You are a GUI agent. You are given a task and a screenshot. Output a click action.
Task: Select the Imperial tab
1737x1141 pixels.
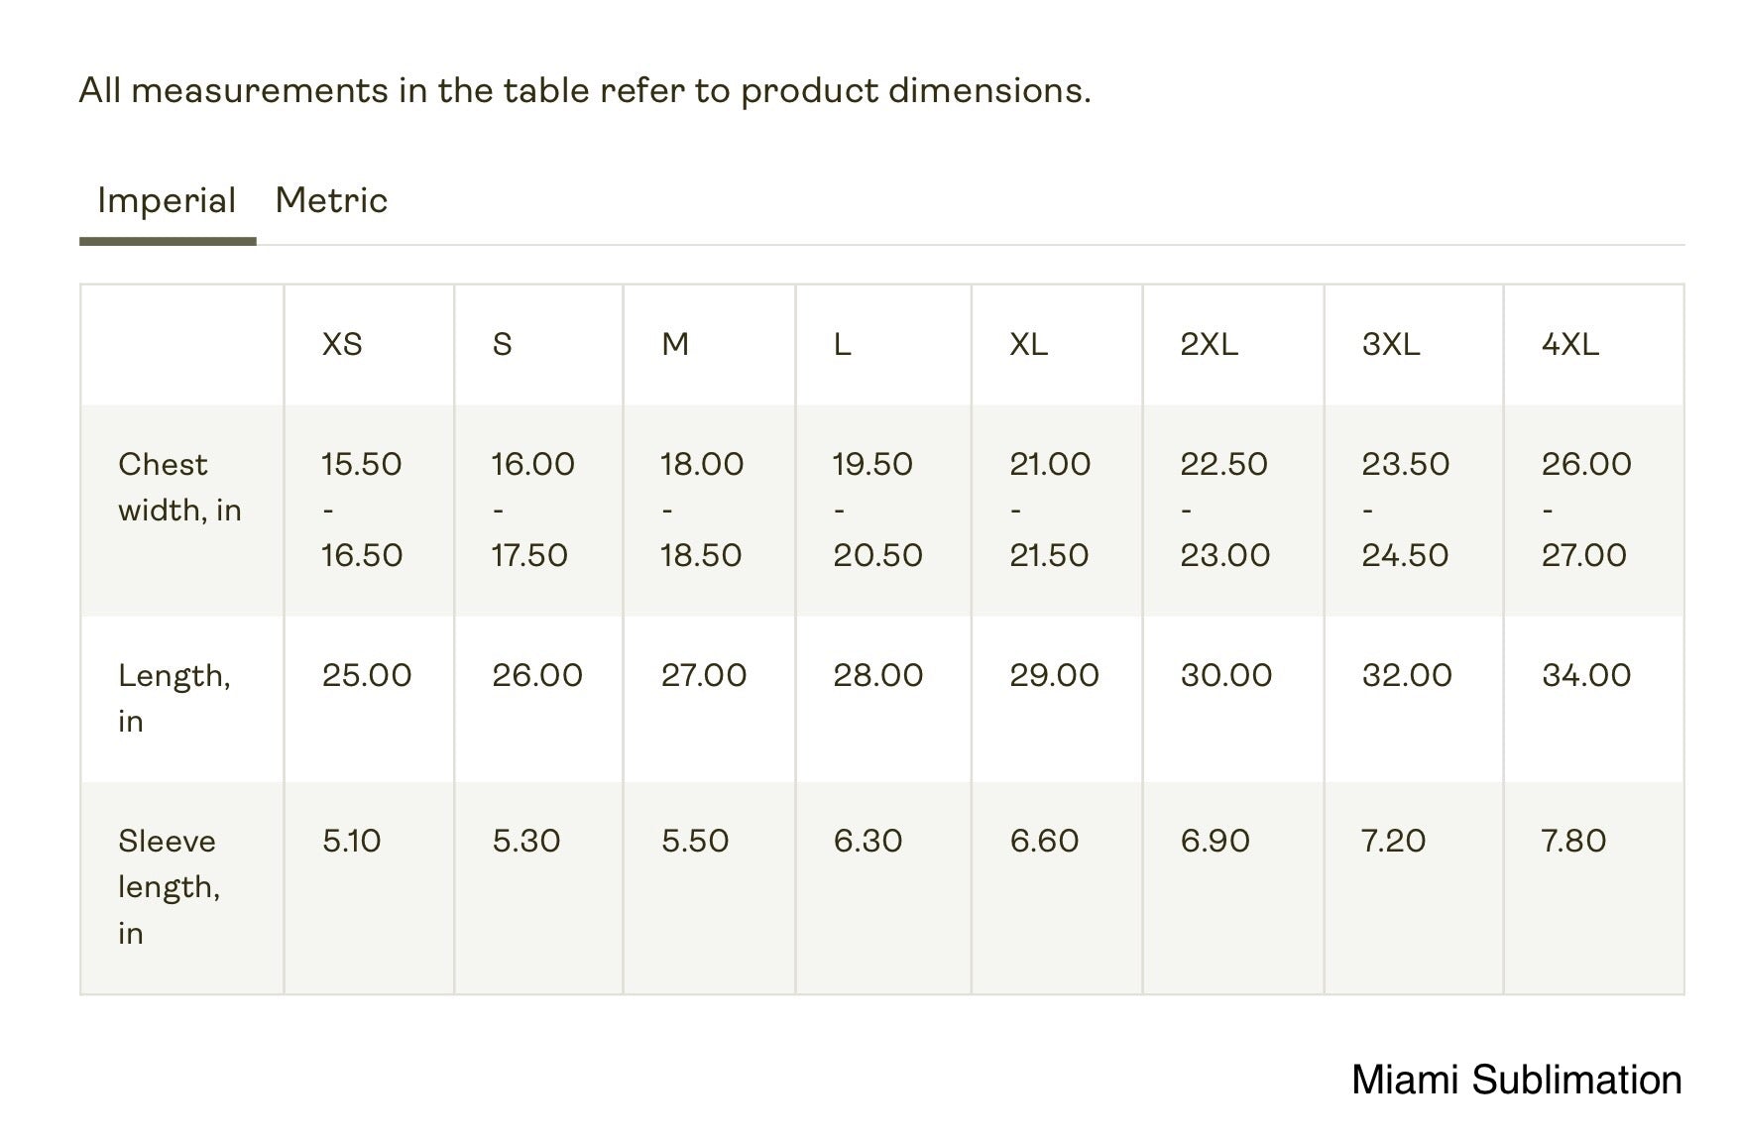(x=167, y=200)
